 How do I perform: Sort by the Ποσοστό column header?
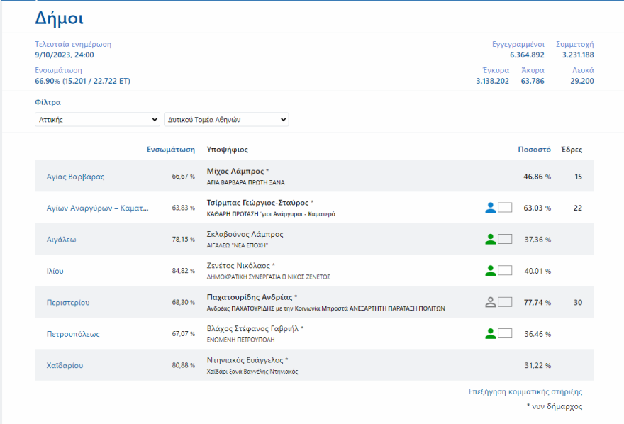click(x=534, y=150)
